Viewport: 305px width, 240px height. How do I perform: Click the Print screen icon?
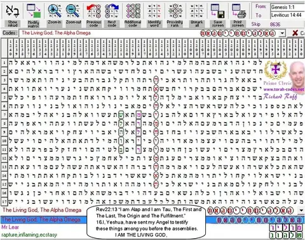tap(238, 11)
